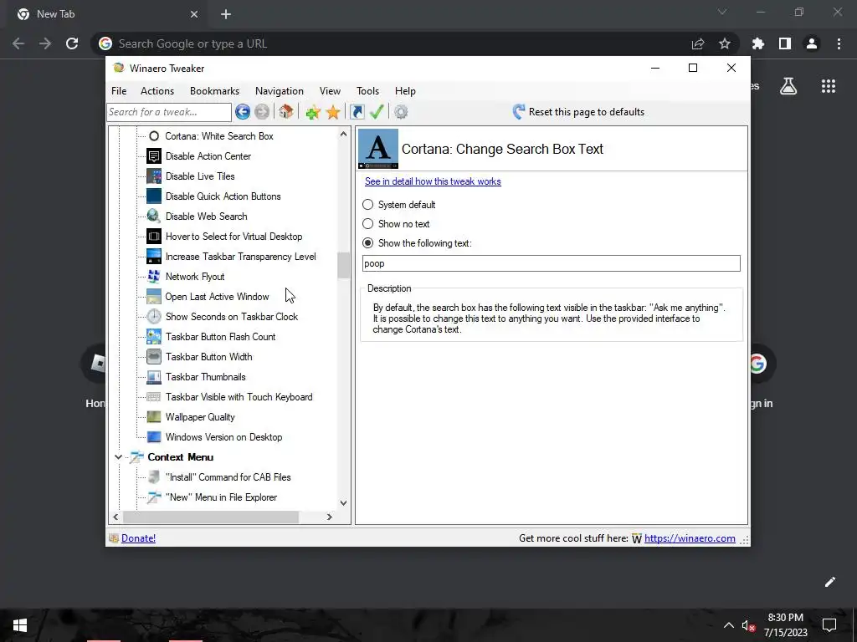Open the Google apps grid icon
Viewport: 857px width, 642px height.
(x=829, y=86)
